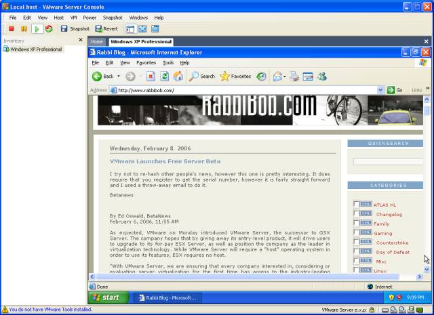Click the Internet Explorer Refresh icon

click(x=164, y=77)
